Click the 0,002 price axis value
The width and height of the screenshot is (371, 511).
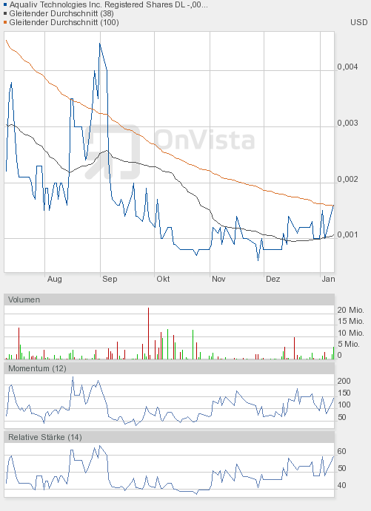coord(347,179)
